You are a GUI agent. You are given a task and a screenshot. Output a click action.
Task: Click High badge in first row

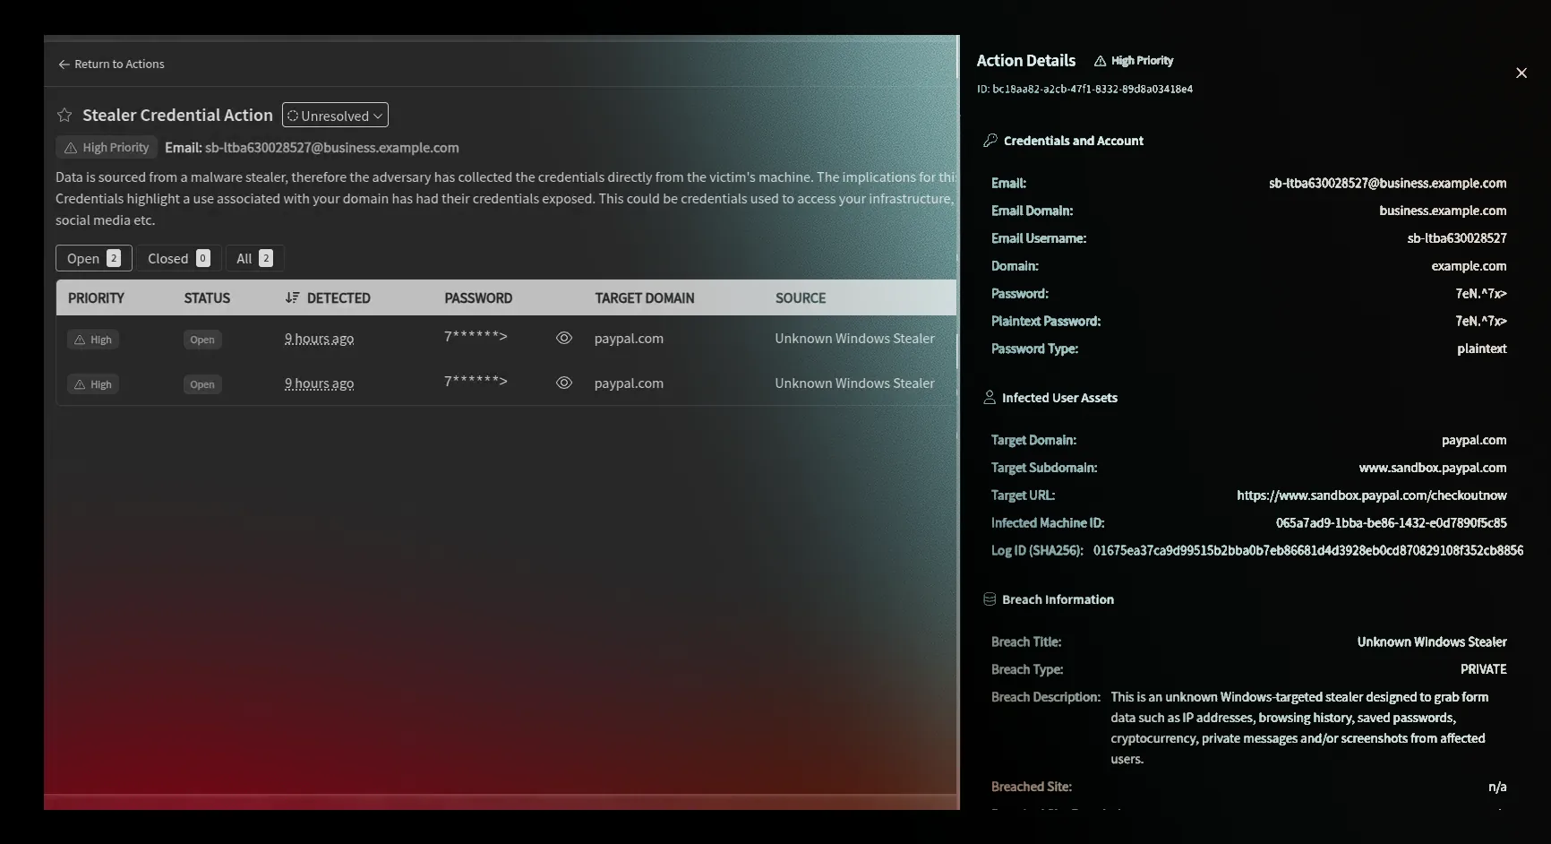93,340
